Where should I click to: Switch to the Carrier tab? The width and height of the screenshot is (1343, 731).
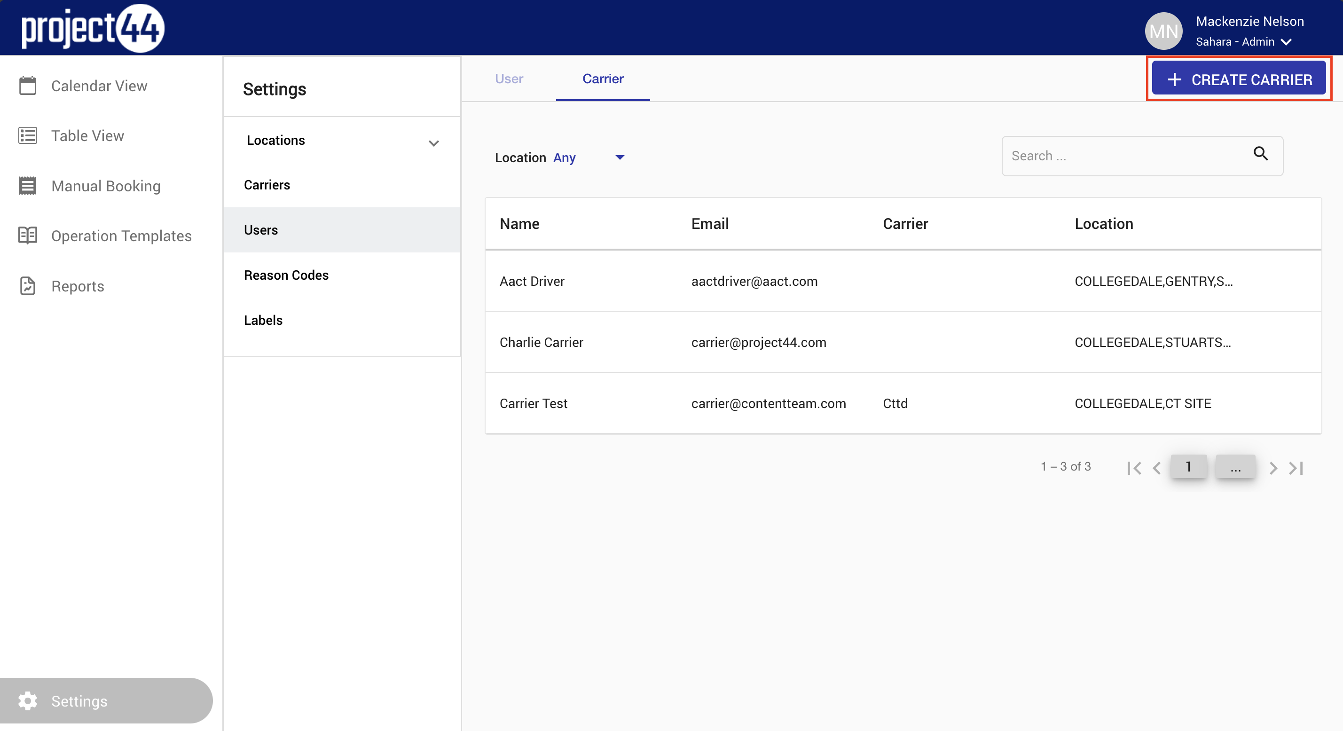[x=603, y=79]
